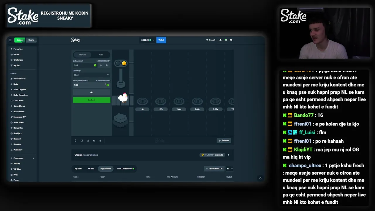Open the hamburger menu next to Casino
Viewport: 375px width, 211px height.
tap(10, 40)
